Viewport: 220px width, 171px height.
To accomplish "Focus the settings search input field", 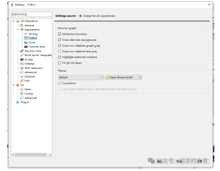I will coord(32,15).
